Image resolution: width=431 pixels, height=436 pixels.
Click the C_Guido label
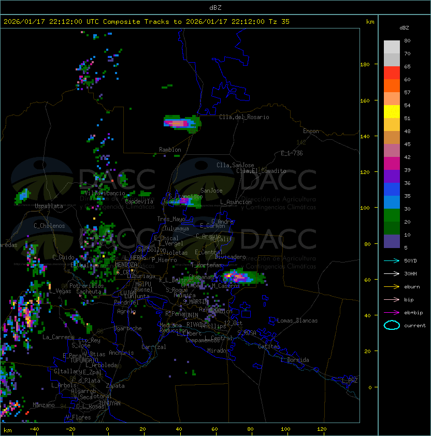click(63, 257)
